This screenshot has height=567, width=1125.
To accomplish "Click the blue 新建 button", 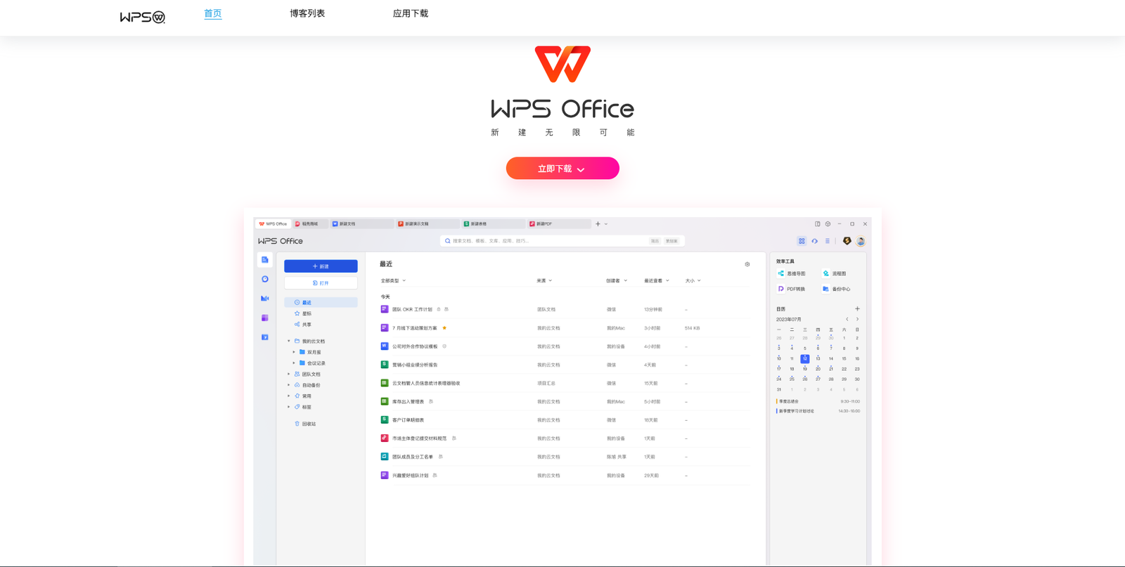I will click(x=321, y=266).
